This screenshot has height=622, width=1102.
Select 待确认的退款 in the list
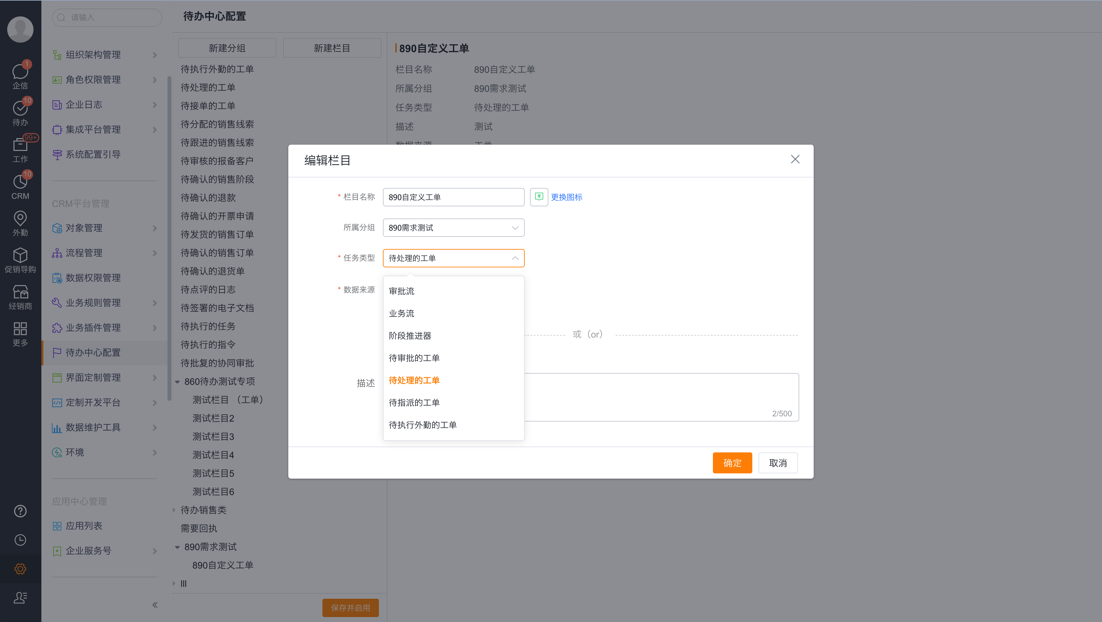[x=208, y=197]
